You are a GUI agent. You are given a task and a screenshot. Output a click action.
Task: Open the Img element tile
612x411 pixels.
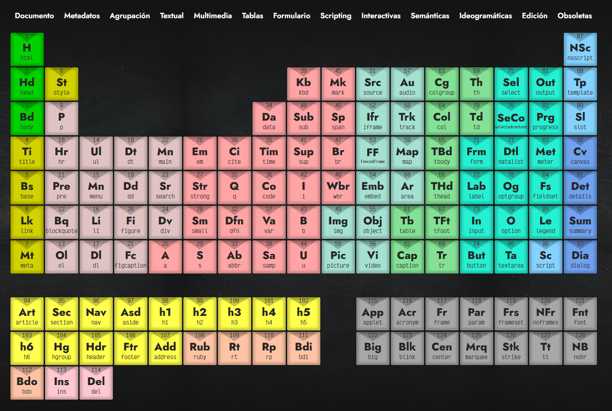click(x=338, y=223)
